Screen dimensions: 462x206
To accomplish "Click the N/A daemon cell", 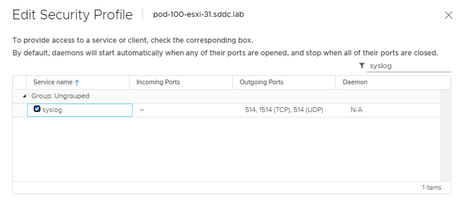I will point(356,110).
